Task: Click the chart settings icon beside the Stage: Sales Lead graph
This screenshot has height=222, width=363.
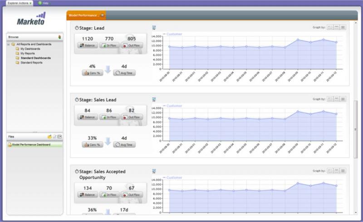Action: click(154, 99)
